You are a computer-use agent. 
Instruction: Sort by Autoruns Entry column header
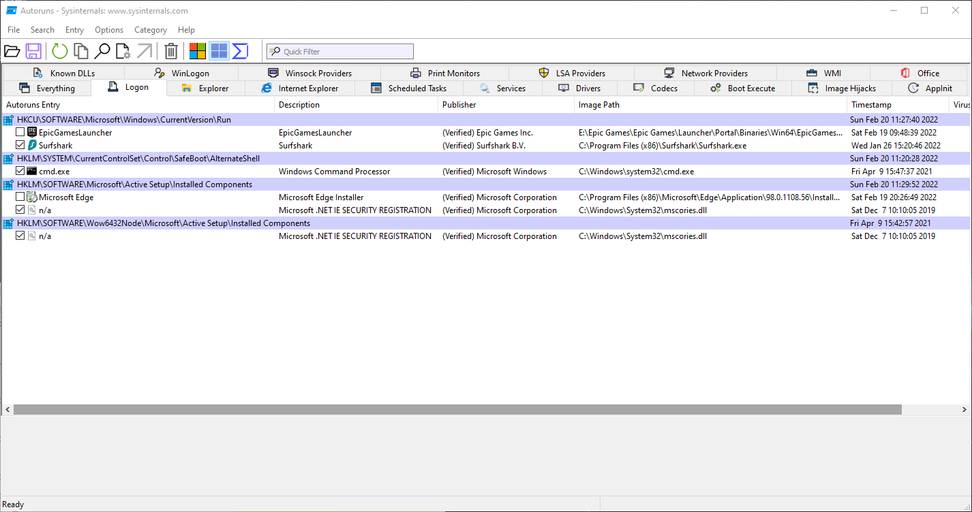coord(138,105)
